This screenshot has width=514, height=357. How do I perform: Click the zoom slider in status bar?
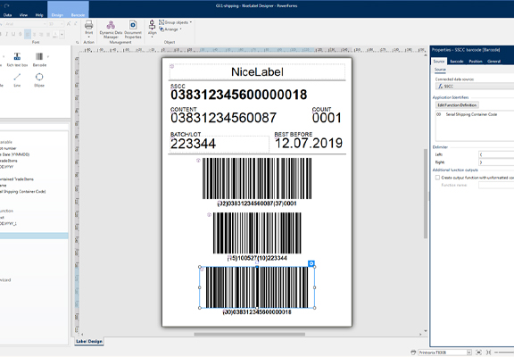point(505,353)
